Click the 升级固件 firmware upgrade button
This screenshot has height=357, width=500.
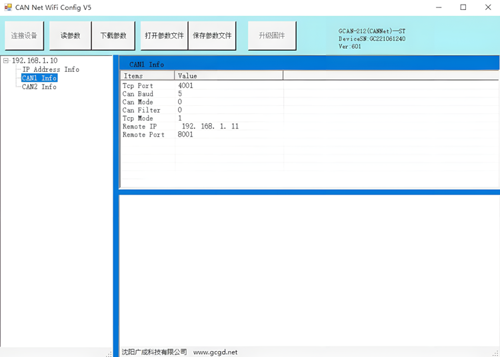point(271,35)
